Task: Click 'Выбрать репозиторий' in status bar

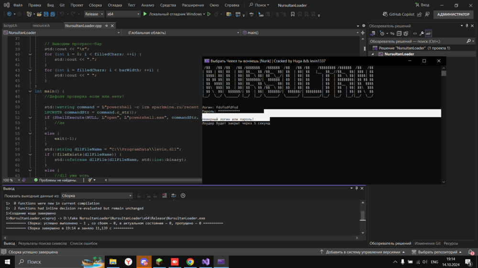Action: coord(436,252)
